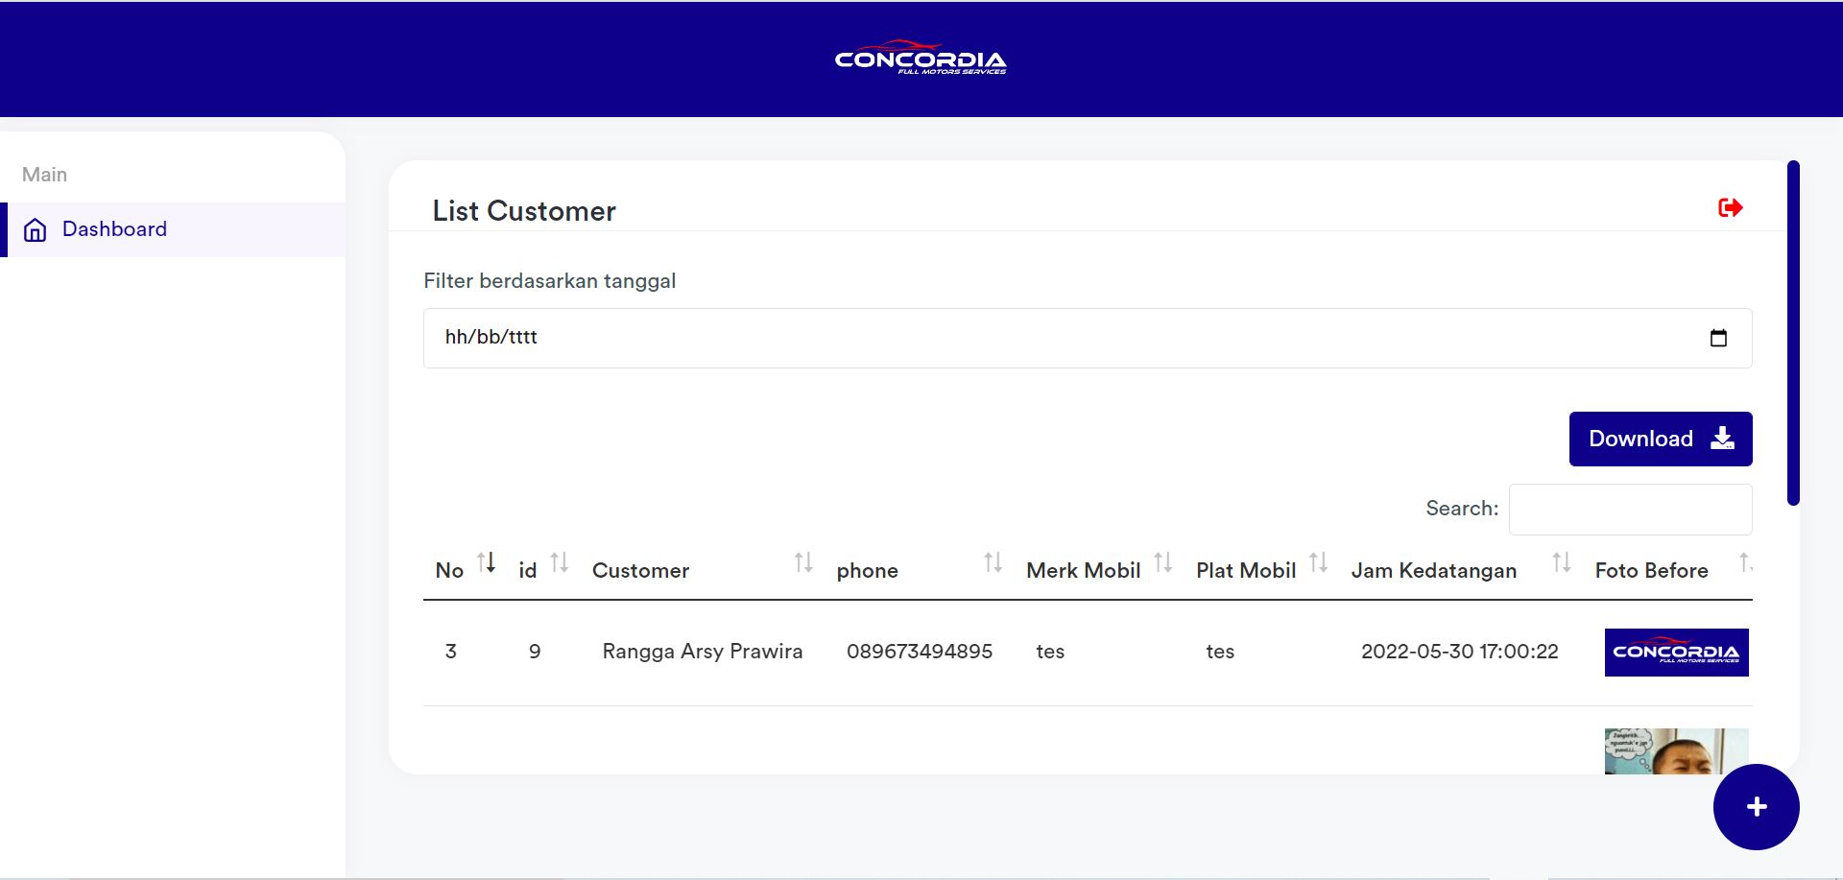Click the Concordia logo in header
The width and height of the screenshot is (1843, 880).
[x=921, y=59]
